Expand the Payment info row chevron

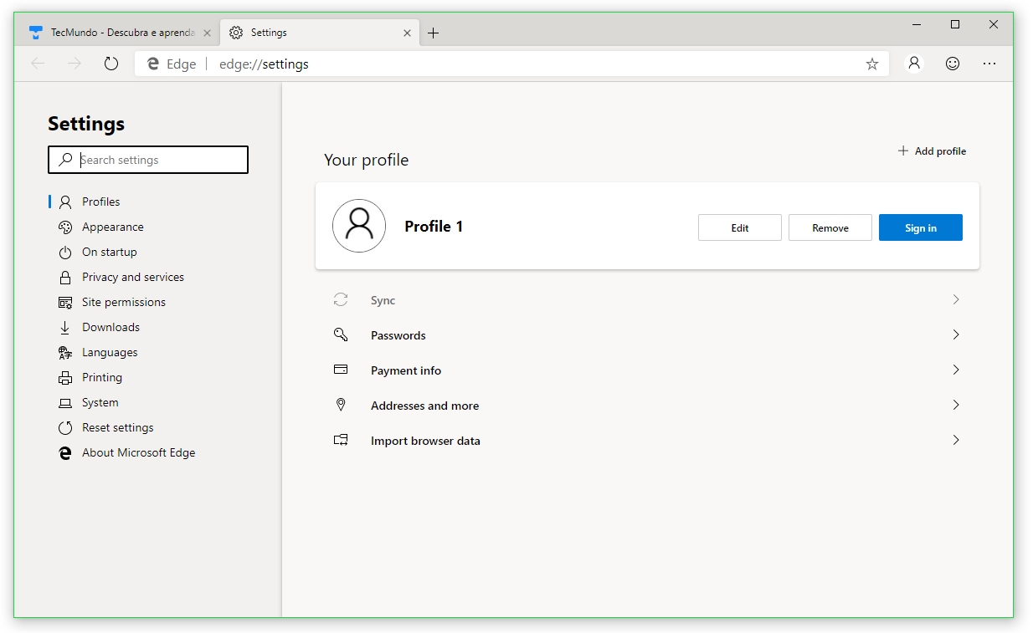pos(956,370)
